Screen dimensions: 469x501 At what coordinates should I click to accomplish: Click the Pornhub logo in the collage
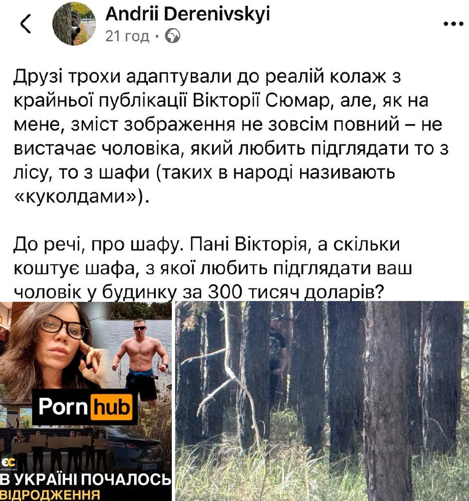tap(85, 407)
